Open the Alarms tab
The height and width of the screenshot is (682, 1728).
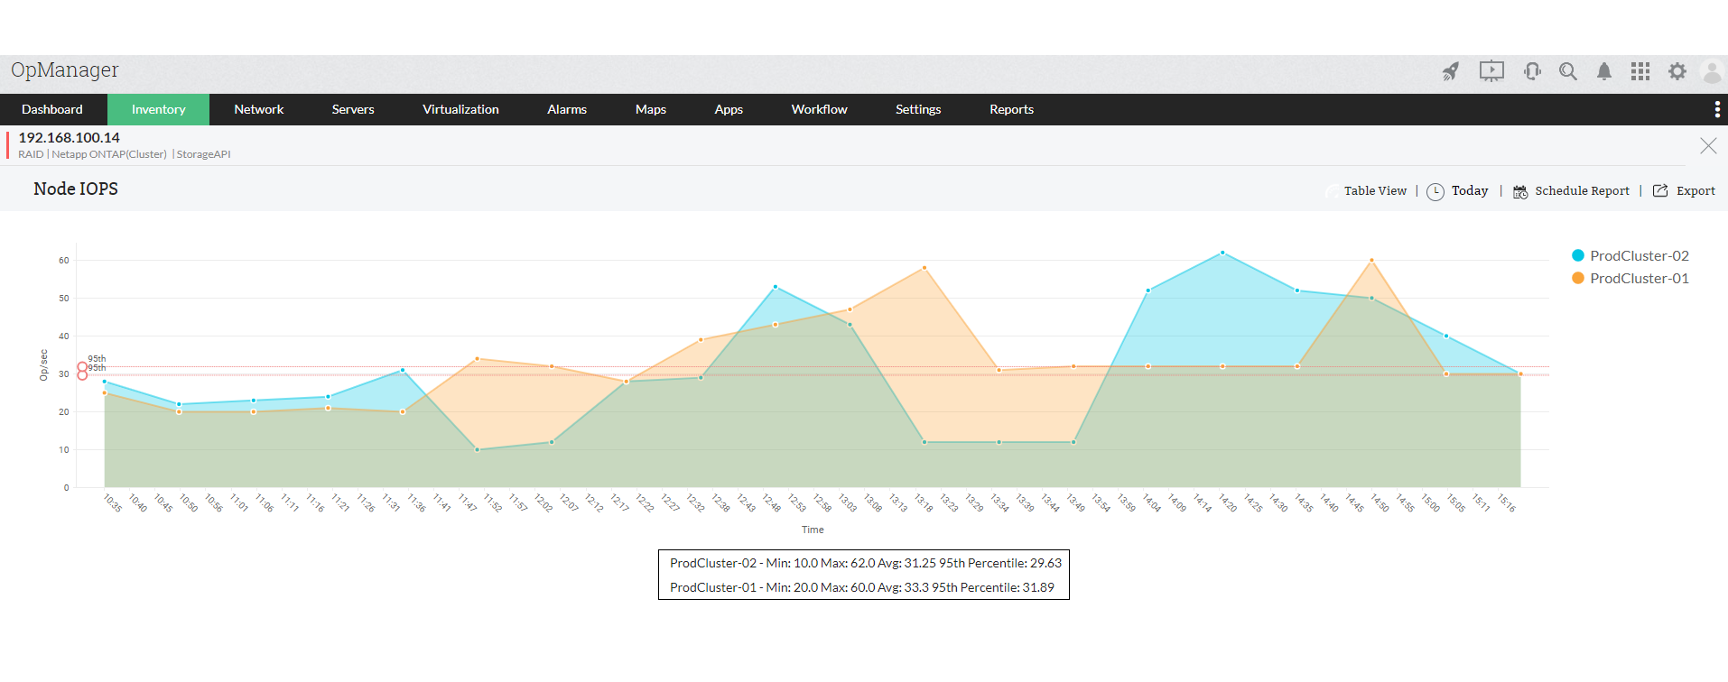point(567,109)
